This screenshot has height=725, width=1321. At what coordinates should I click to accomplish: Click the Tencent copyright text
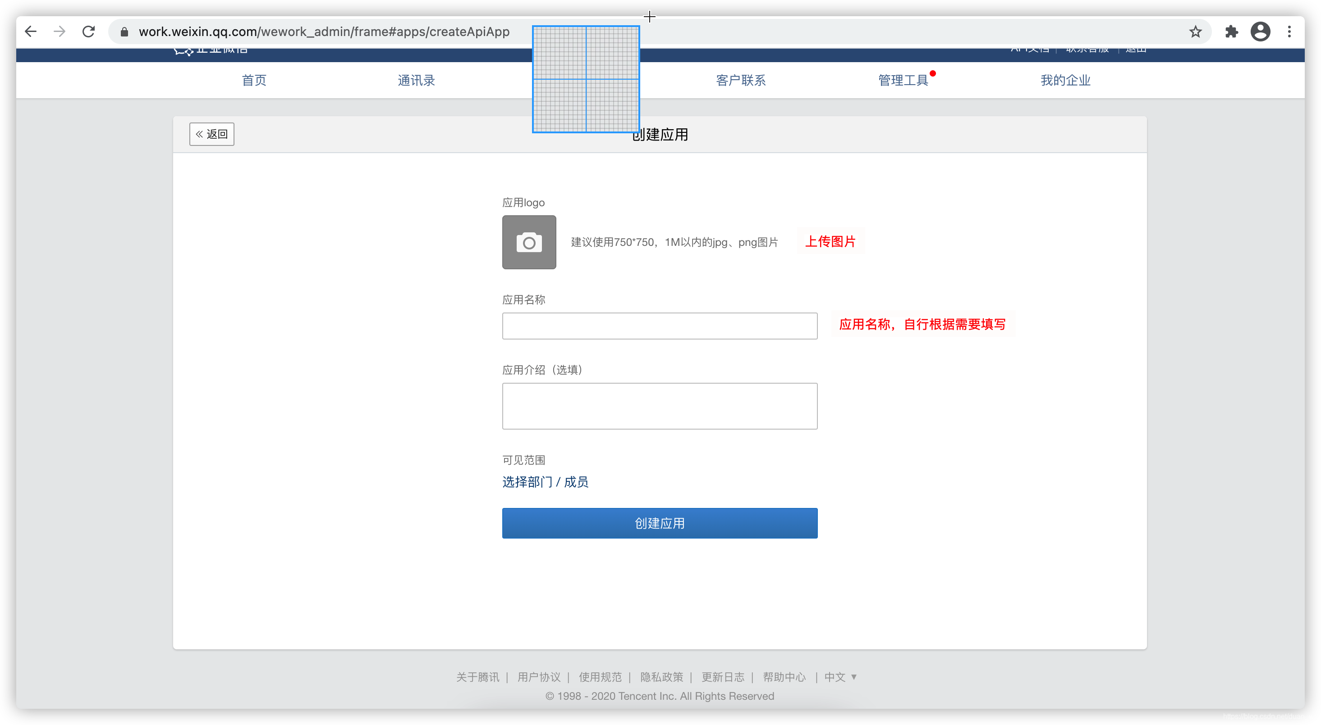tap(660, 696)
